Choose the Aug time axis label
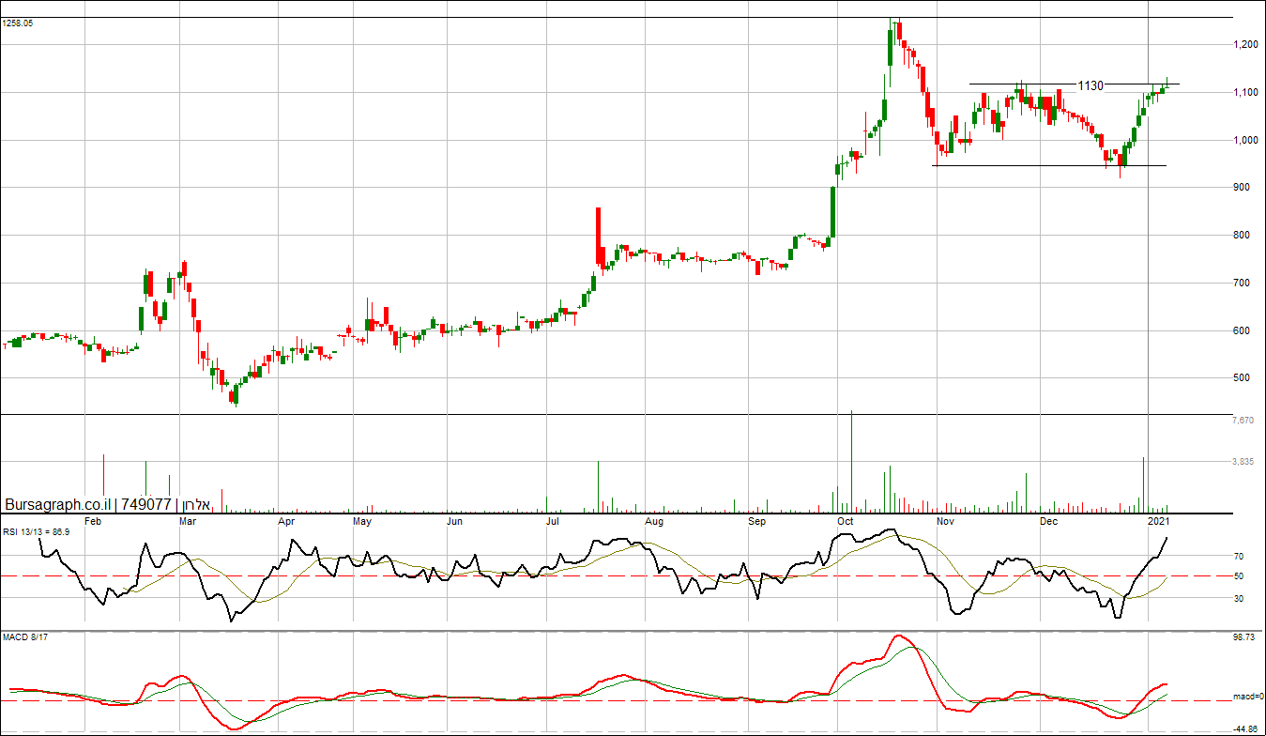 pos(654,520)
